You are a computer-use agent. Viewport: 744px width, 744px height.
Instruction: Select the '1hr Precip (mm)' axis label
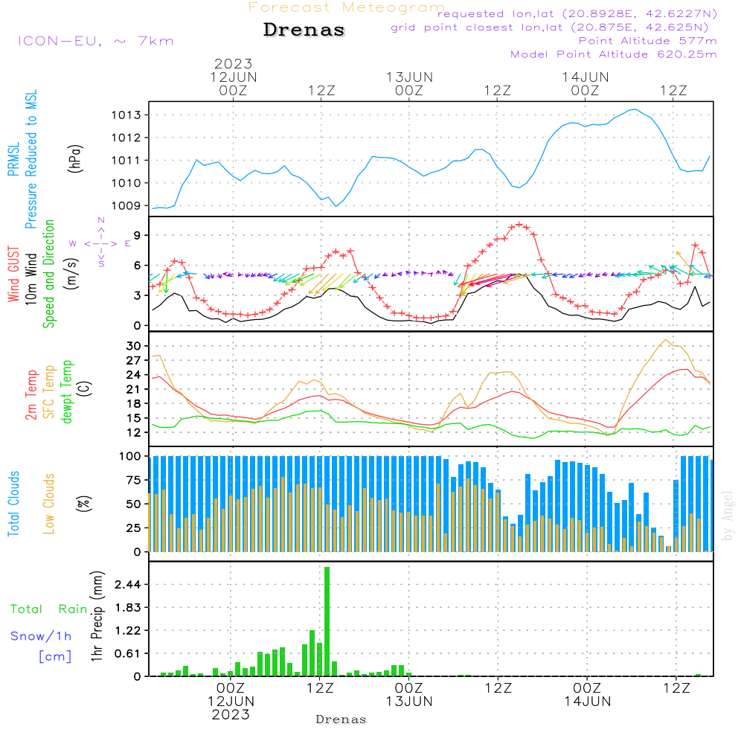[97, 616]
